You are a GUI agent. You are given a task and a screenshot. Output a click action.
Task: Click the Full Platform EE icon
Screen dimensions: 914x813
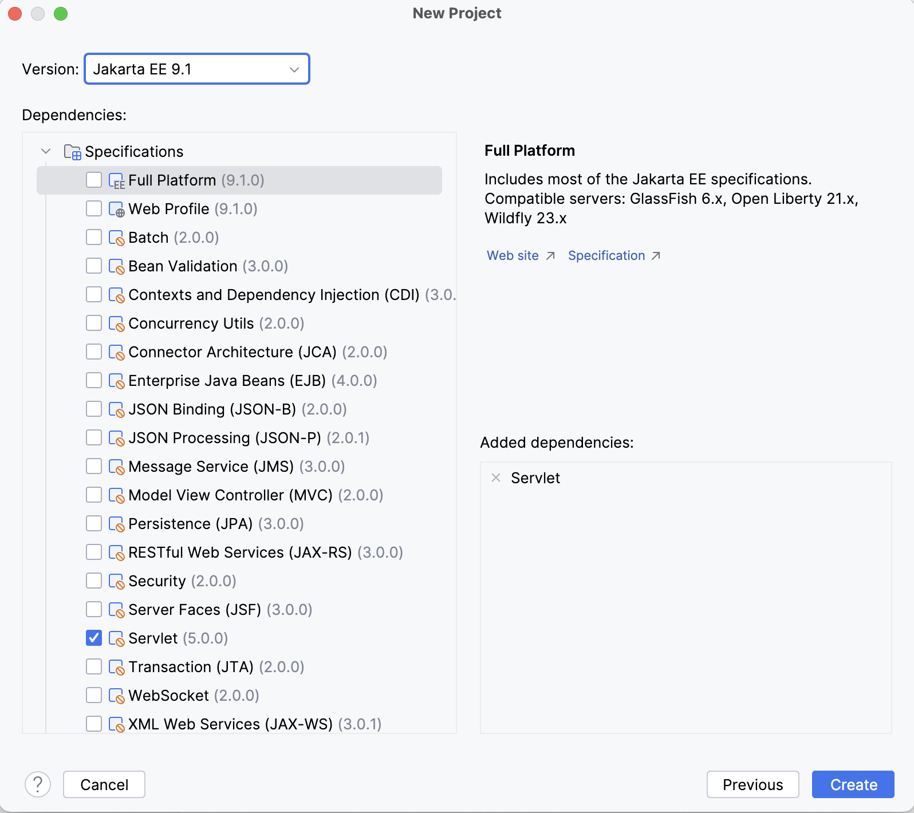point(117,181)
